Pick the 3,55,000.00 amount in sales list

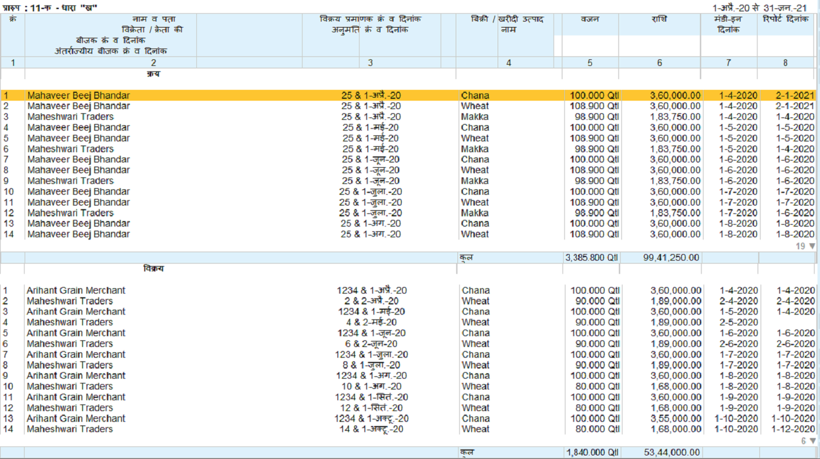[x=675, y=418]
